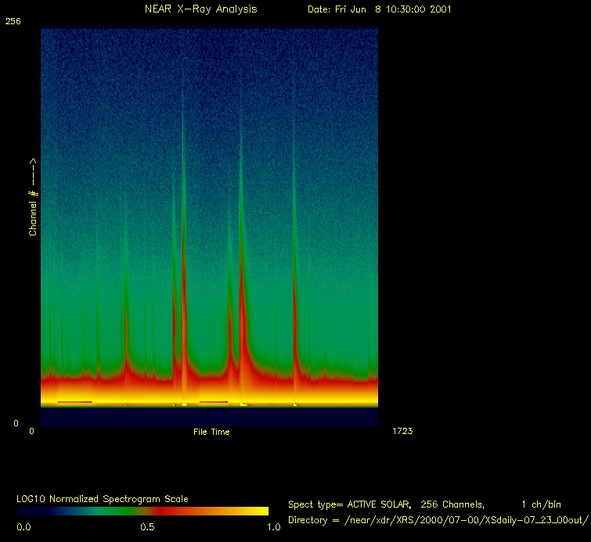Select the 256 label on the channel axis
Screen dimensions: 591x542
(x=13, y=22)
